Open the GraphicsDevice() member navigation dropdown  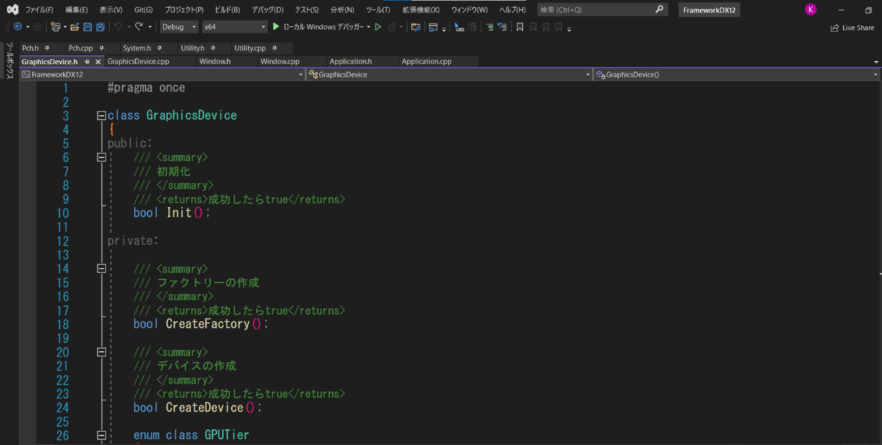pos(736,74)
